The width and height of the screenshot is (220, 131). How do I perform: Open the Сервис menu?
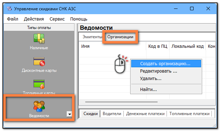(57, 19)
